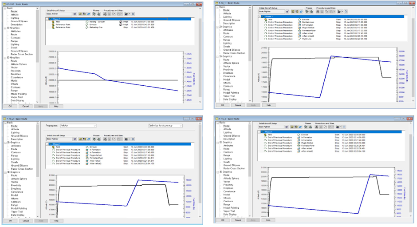Click the first Procedures and Sites icon in KC-330
Image resolution: width=417 pixels, height=227 pixels.
[x=105, y=14]
